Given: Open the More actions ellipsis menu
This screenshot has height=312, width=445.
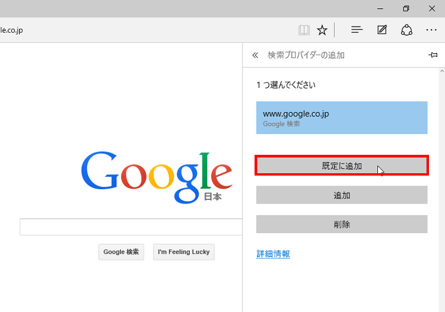Looking at the screenshot, I should click(431, 30).
